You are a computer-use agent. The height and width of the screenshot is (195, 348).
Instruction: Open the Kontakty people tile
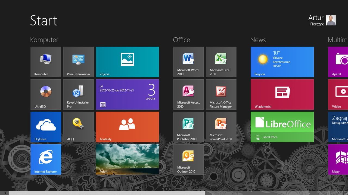(x=127, y=127)
